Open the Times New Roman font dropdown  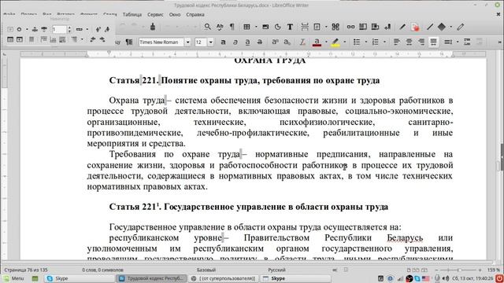[187, 42]
